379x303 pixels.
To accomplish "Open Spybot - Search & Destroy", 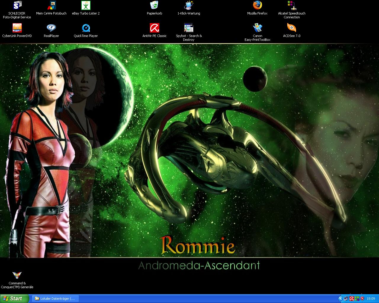I will [189, 28].
